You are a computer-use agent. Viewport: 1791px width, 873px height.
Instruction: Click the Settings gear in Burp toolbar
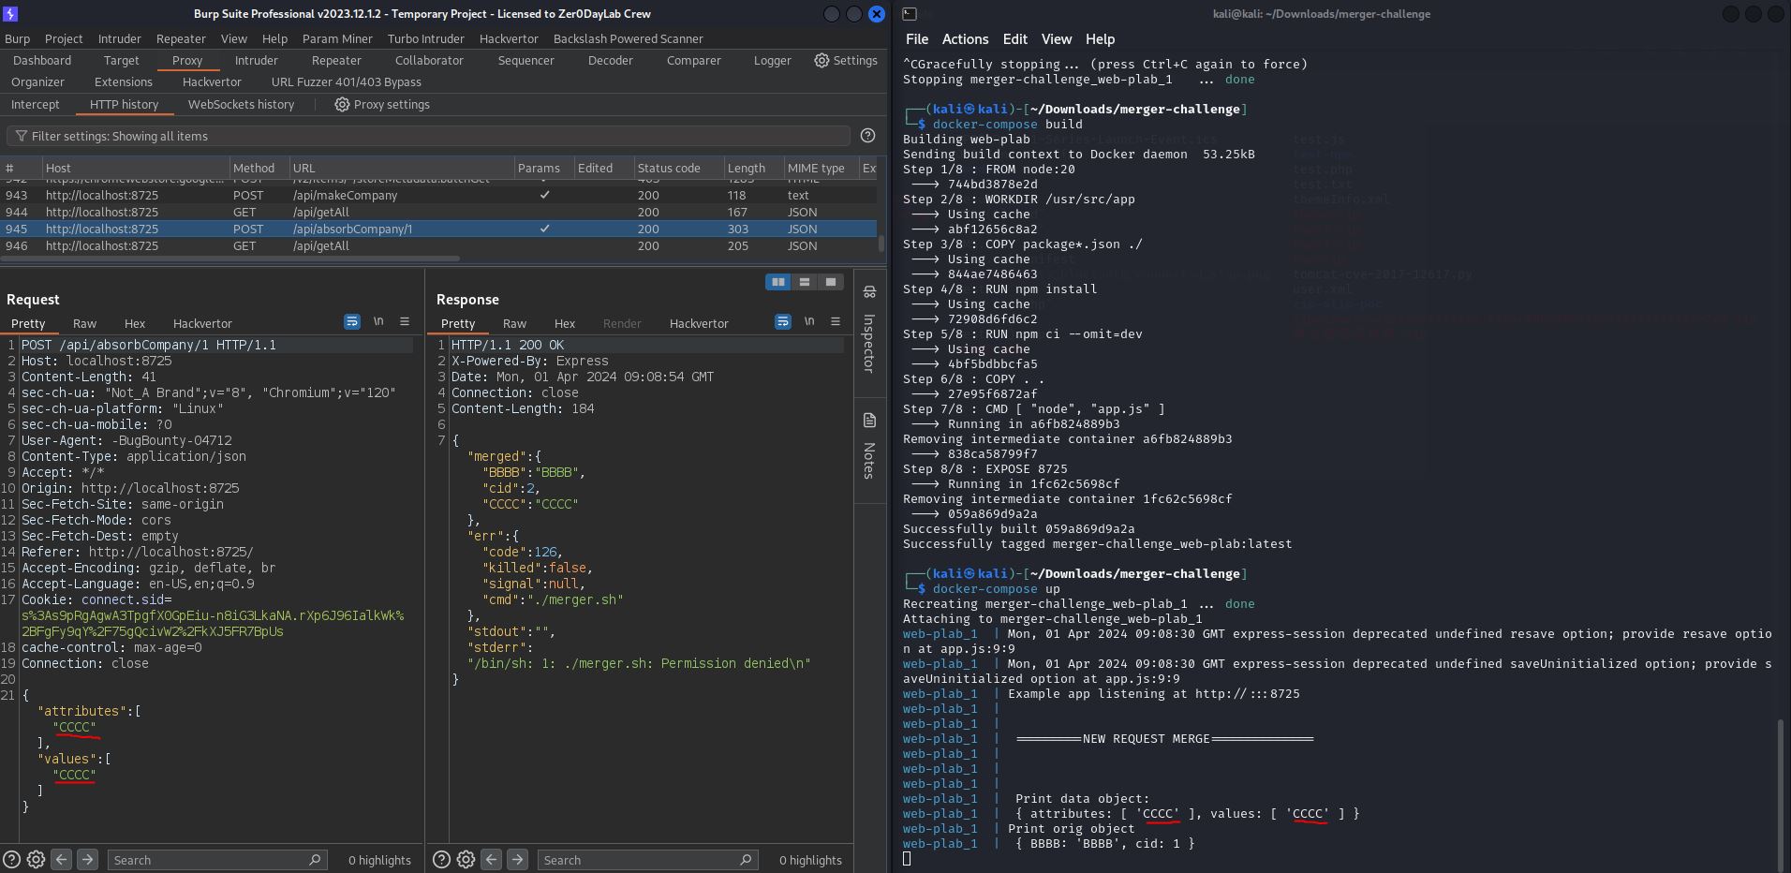click(845, 60)
